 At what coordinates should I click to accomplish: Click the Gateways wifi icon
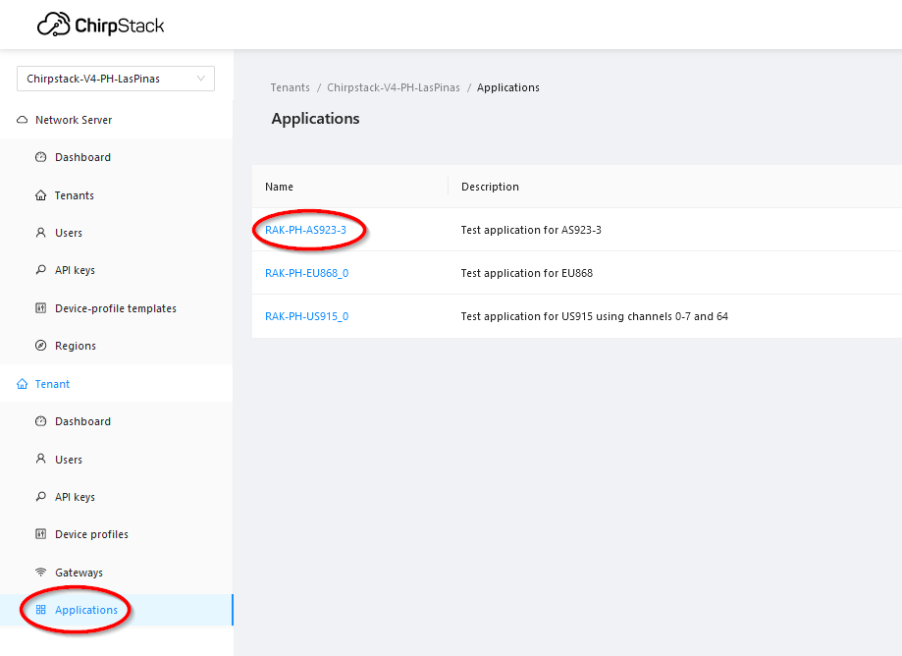click(41, 572)
